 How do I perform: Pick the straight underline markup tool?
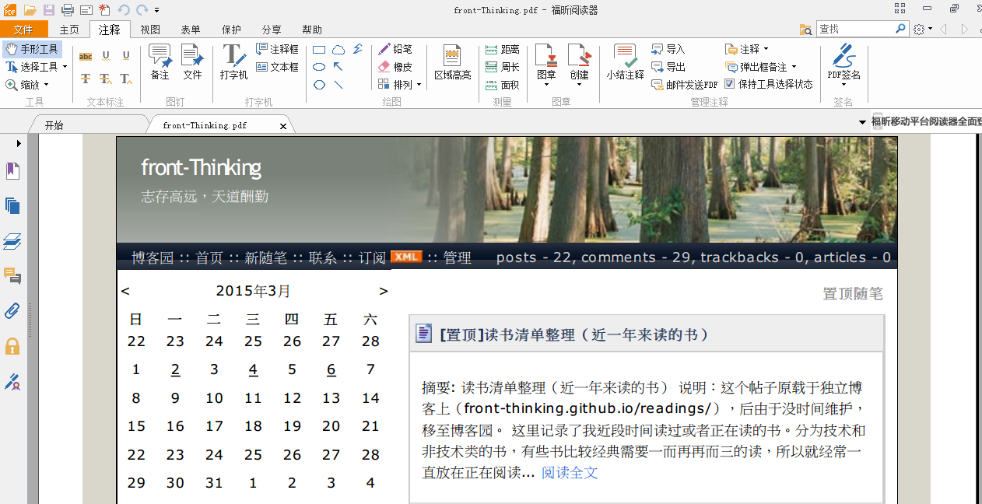(126, 56)
